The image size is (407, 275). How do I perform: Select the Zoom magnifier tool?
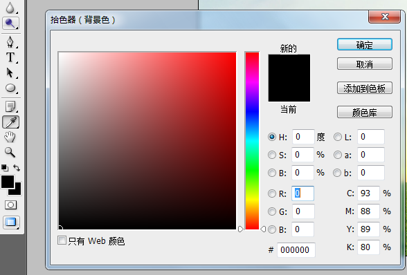tap(10, 153)
